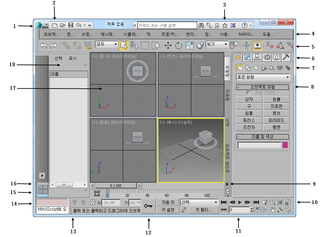Click the 원통 cylinder button
The image size is (320, 237).
(x=249, y=114)
